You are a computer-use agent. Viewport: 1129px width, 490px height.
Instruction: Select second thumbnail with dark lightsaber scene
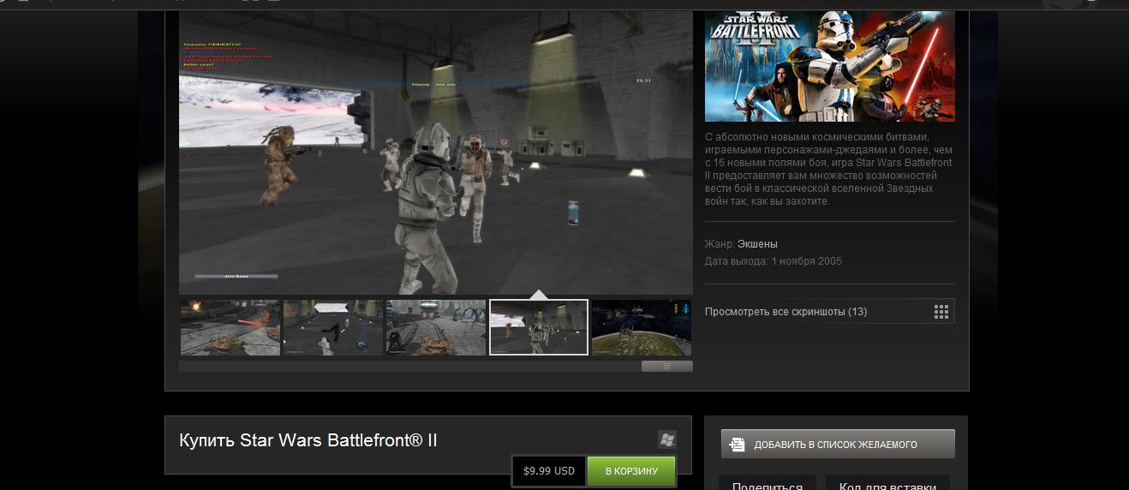[x=333, y=327]
